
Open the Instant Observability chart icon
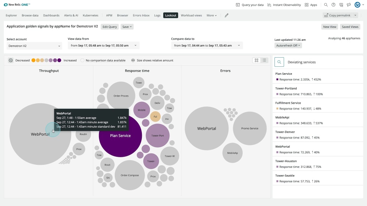click(x=269, y=5)
